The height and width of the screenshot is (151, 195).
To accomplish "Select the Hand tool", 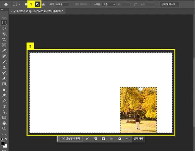I will [4, 123].
